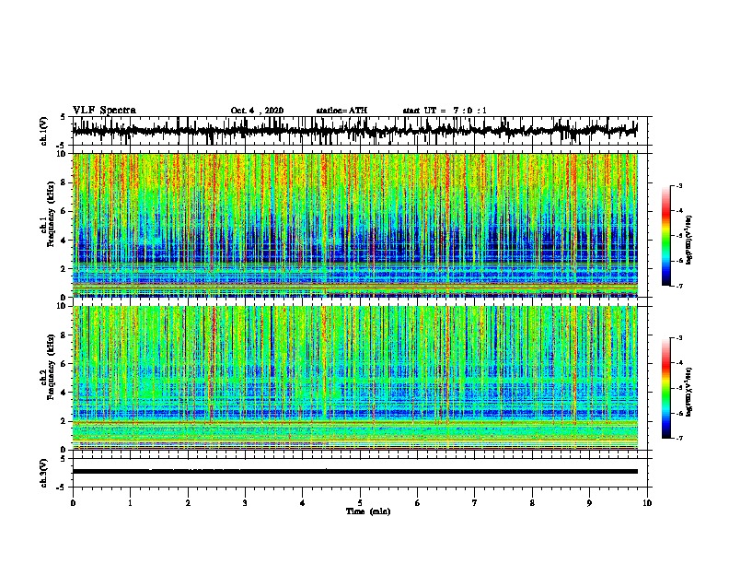Click the ch.2 spectrogram plot
The height and width of the screenshot is (564, 729).
tap(354, 378)
